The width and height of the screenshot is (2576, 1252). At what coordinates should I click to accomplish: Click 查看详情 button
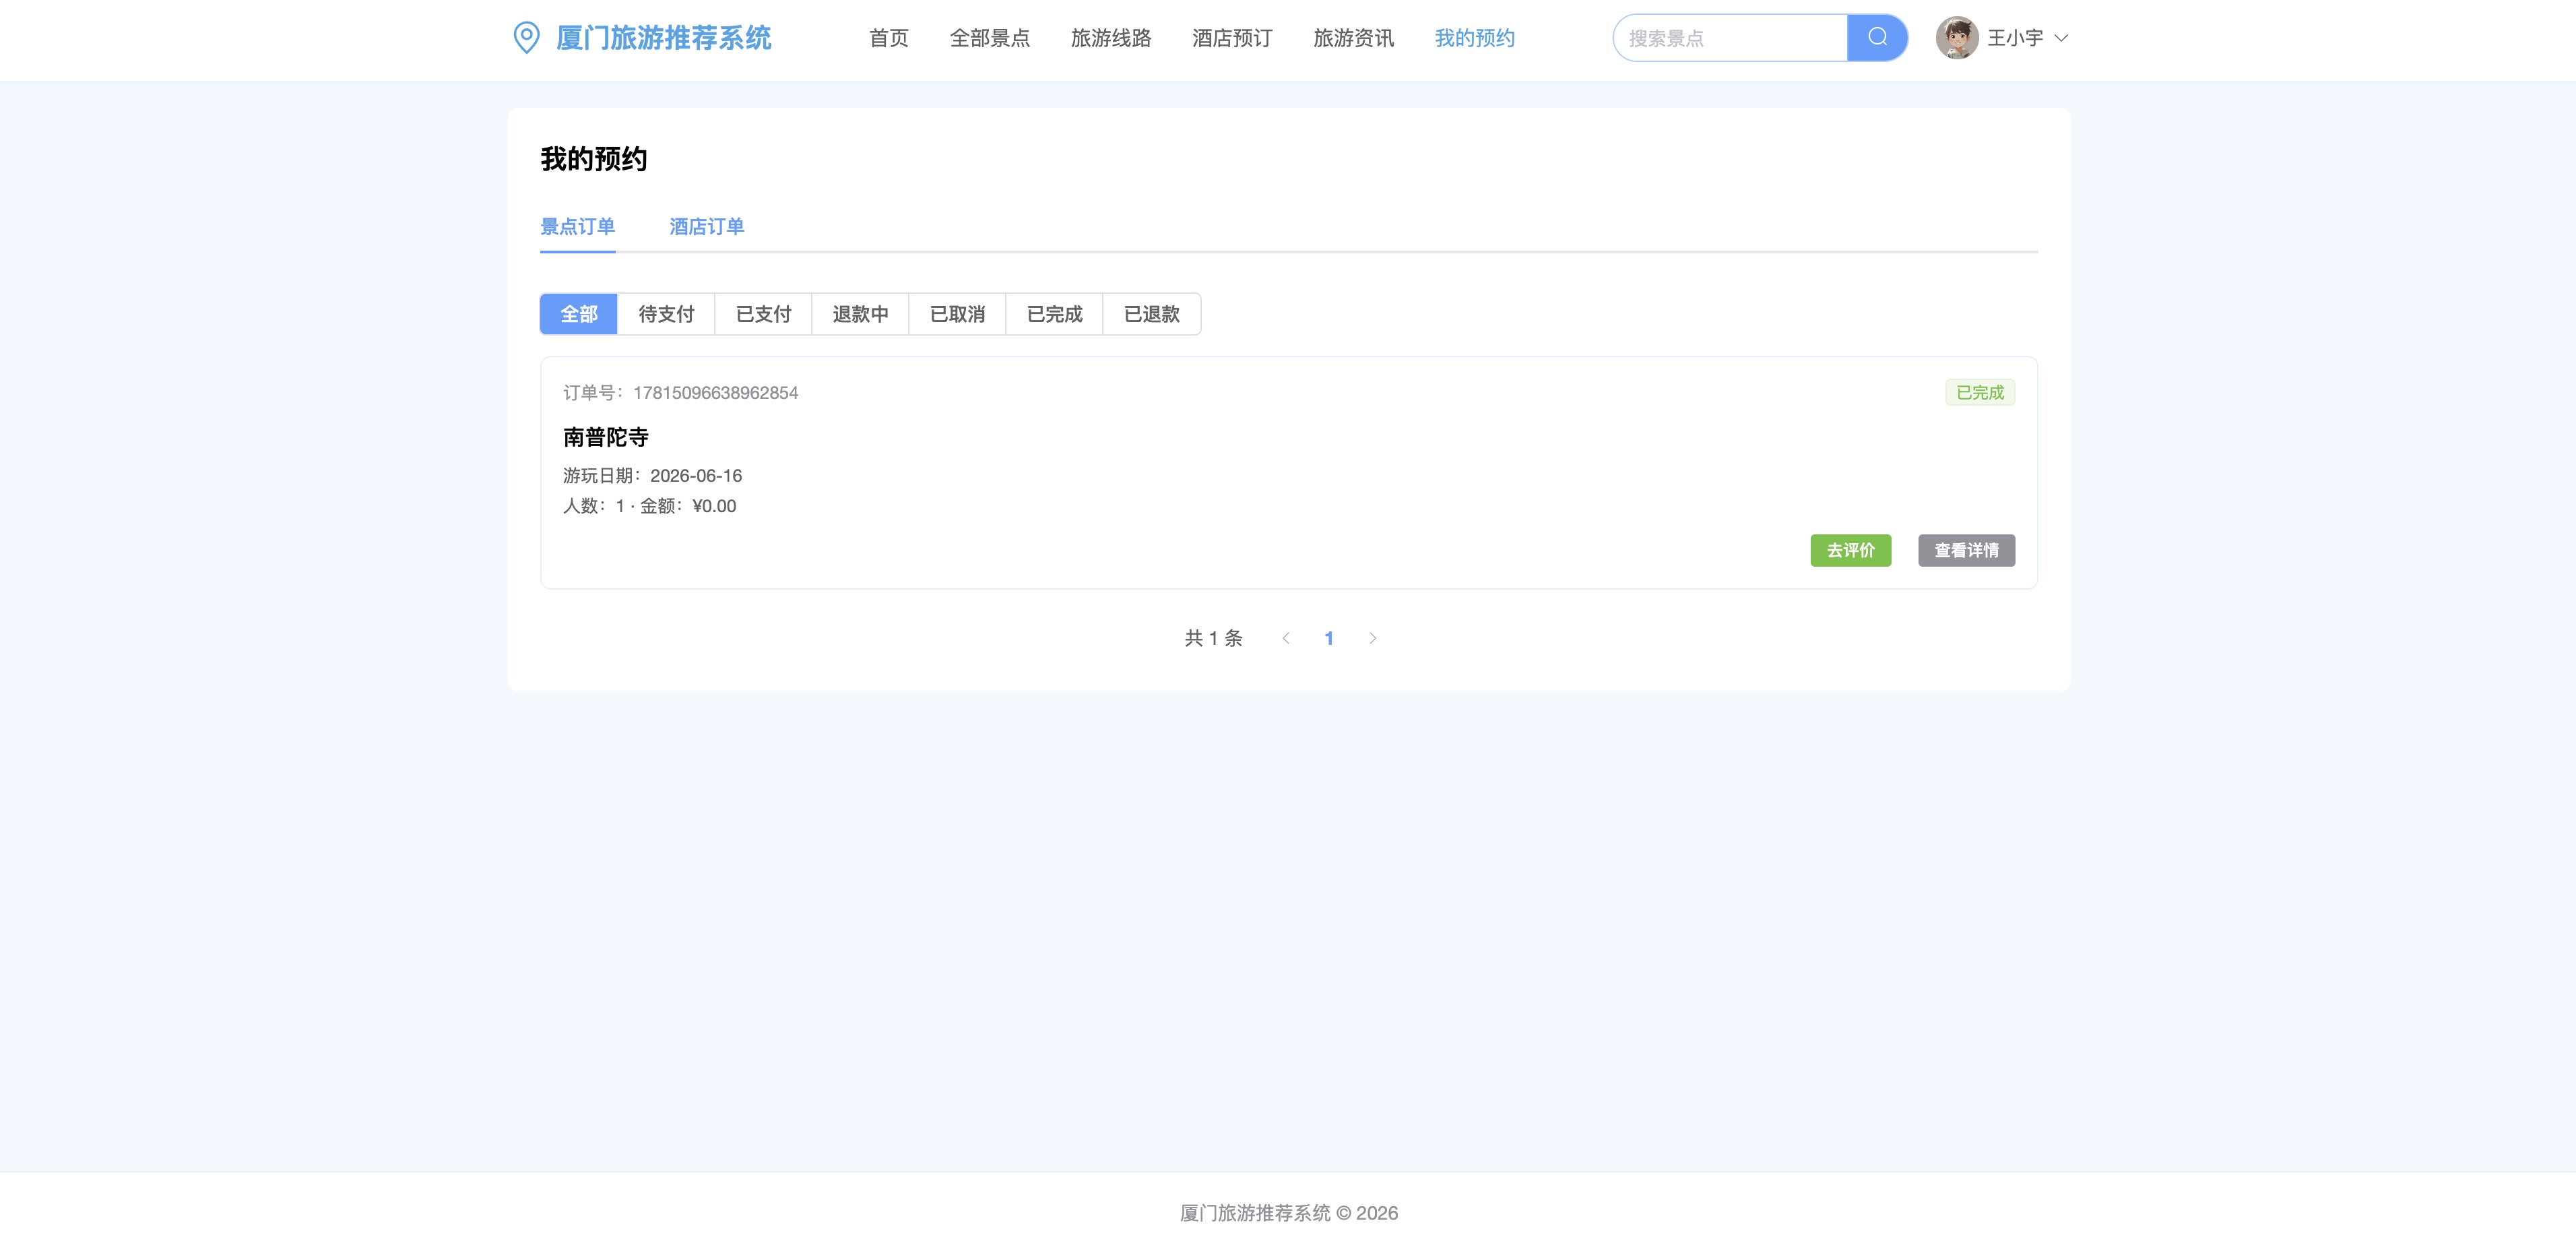point(1966,550)
